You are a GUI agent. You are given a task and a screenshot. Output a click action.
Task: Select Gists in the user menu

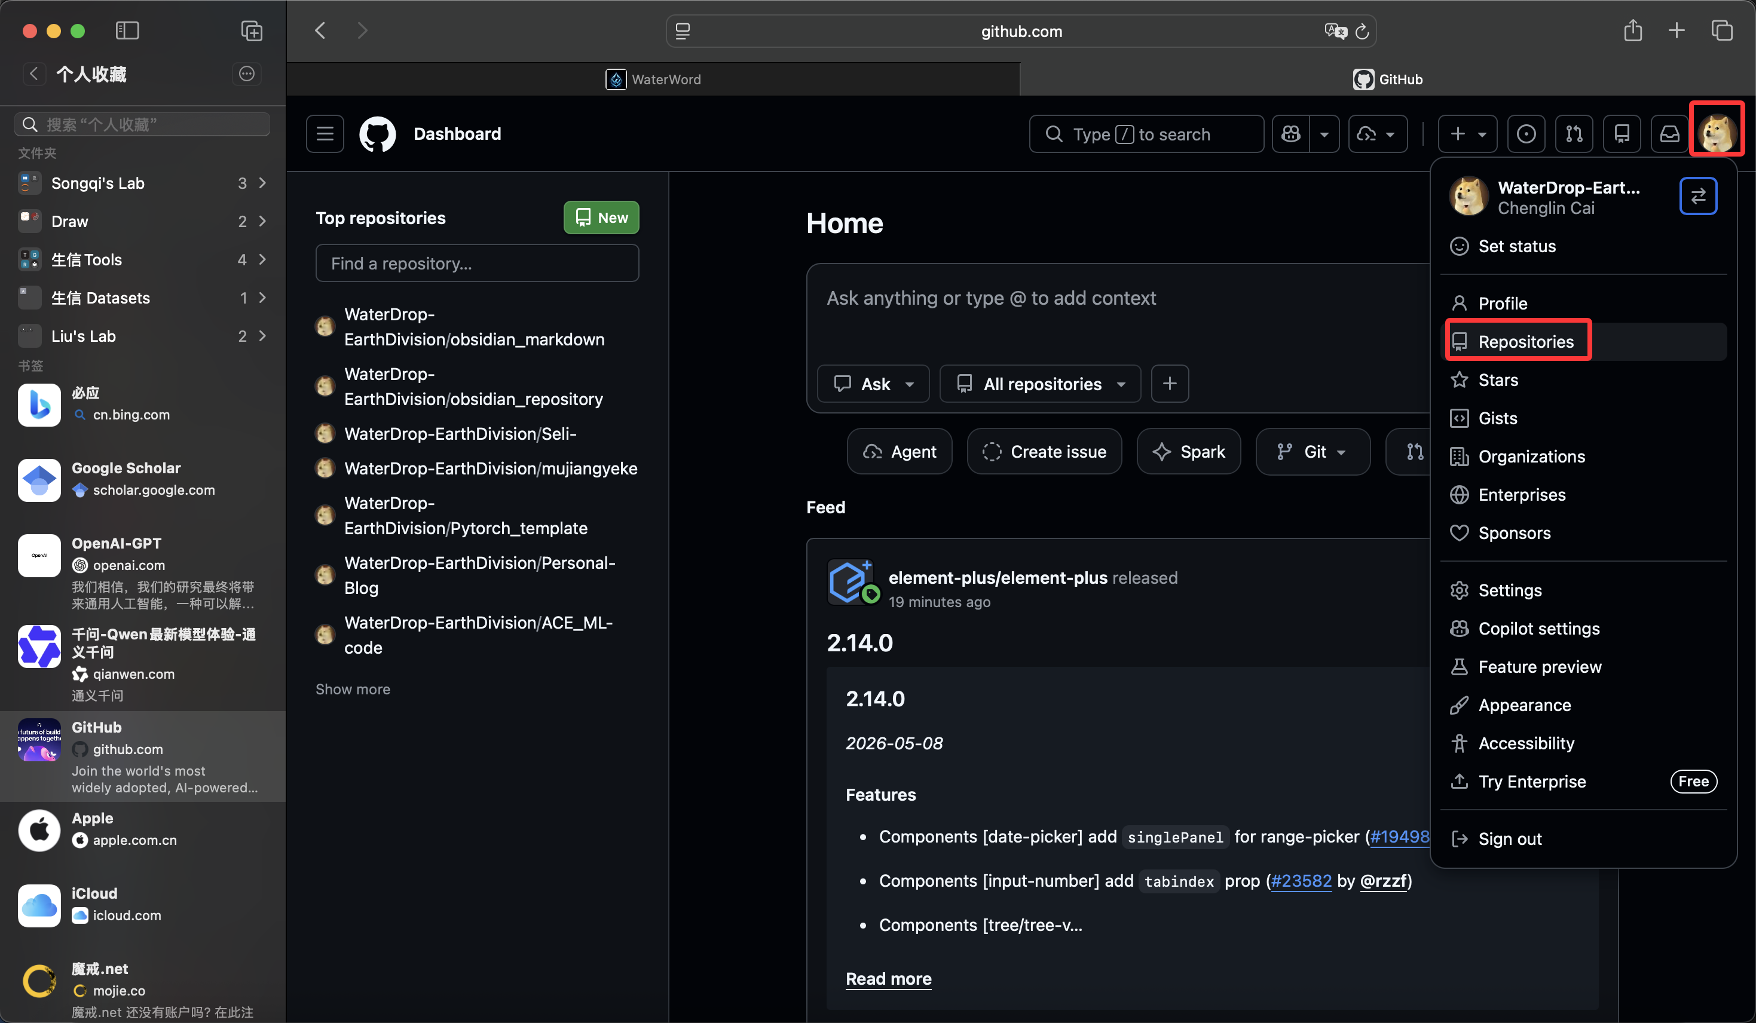[x=1584, y=418]
